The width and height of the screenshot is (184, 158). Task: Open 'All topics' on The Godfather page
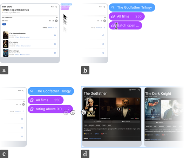pyautogui.click(x=133, y=90)
